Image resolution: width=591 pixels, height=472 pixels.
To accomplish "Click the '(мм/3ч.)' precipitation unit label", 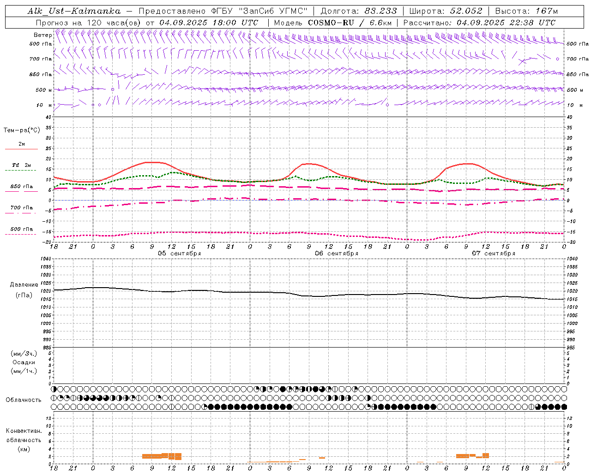I will pos(24,354).
